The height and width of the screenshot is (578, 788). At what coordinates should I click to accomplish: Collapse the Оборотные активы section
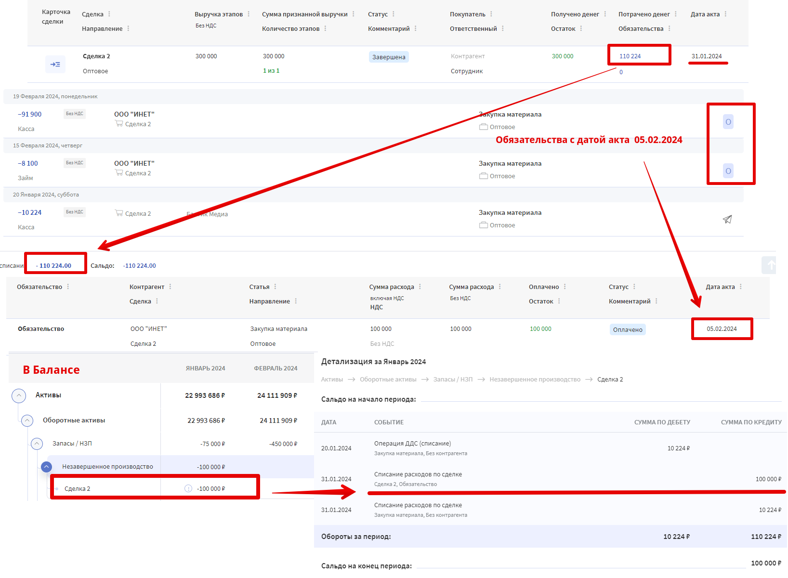tap(27, 420)
